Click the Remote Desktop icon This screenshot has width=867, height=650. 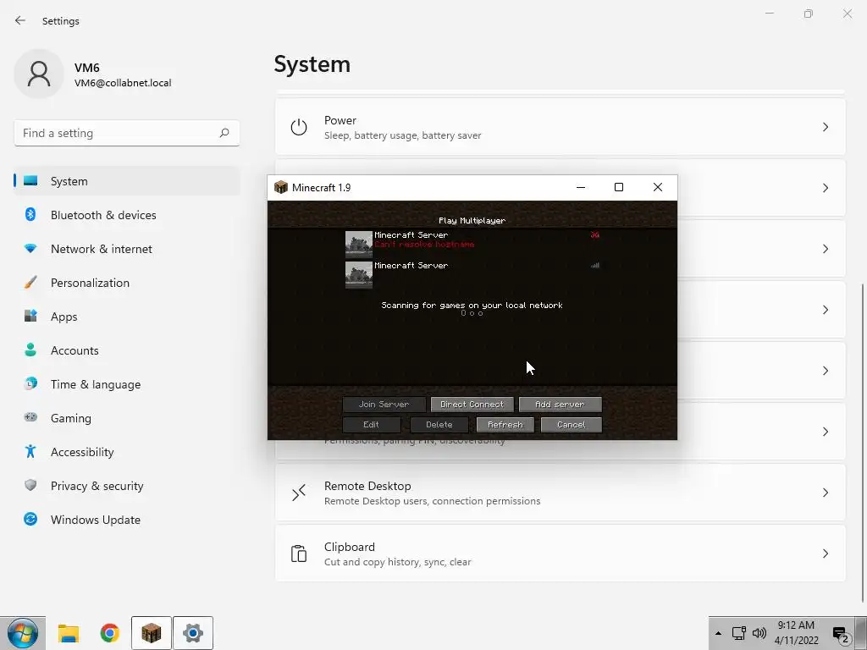[299, 493]
